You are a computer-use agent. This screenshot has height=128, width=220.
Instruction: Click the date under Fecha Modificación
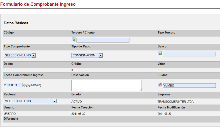point(165,114)
